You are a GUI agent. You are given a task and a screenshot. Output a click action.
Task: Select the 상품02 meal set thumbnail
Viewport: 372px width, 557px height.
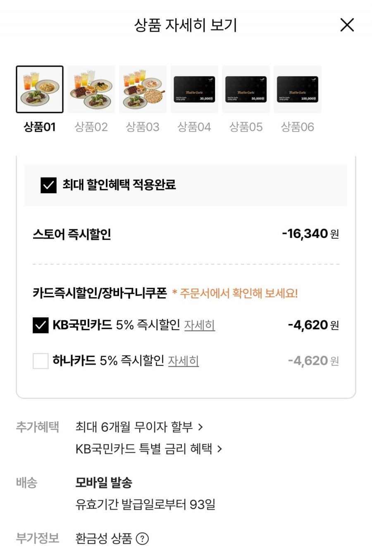tap(91, 89)
